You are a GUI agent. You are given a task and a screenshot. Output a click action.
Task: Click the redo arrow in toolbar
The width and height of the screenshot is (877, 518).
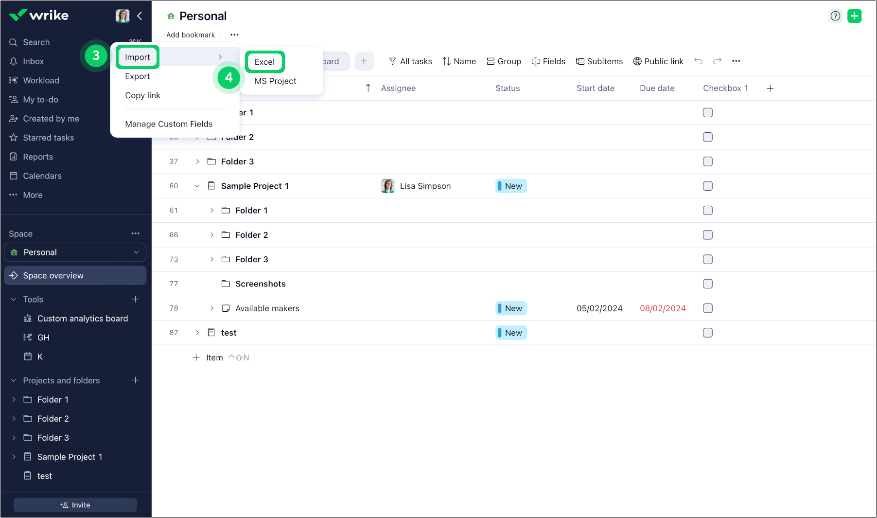click(x=717, y=61)
